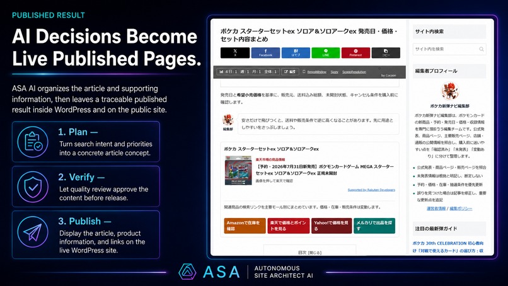508x286 pixels.
Task: Click the shield check icon on Verify card
Action: click(33, 186)
